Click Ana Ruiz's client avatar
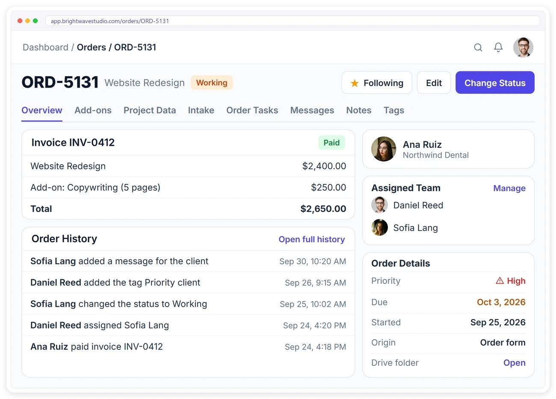This screenshot has height=399, width=556. [x=384, y=149]
